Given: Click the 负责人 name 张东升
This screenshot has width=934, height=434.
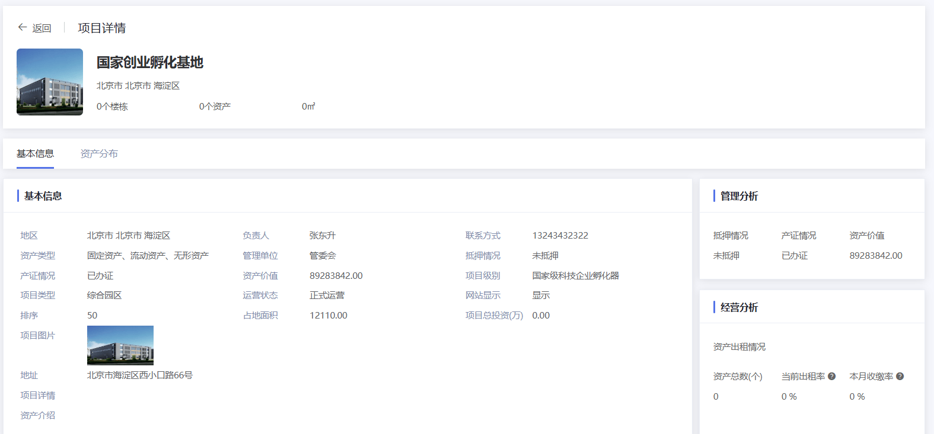Looking at the screenshot, I should [323, 236].
